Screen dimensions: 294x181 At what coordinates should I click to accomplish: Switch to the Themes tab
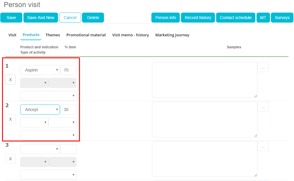[x=53, y=35]
